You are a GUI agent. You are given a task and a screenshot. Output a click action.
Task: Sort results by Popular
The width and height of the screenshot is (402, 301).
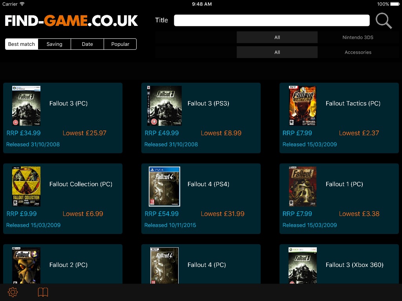(120, 44)
